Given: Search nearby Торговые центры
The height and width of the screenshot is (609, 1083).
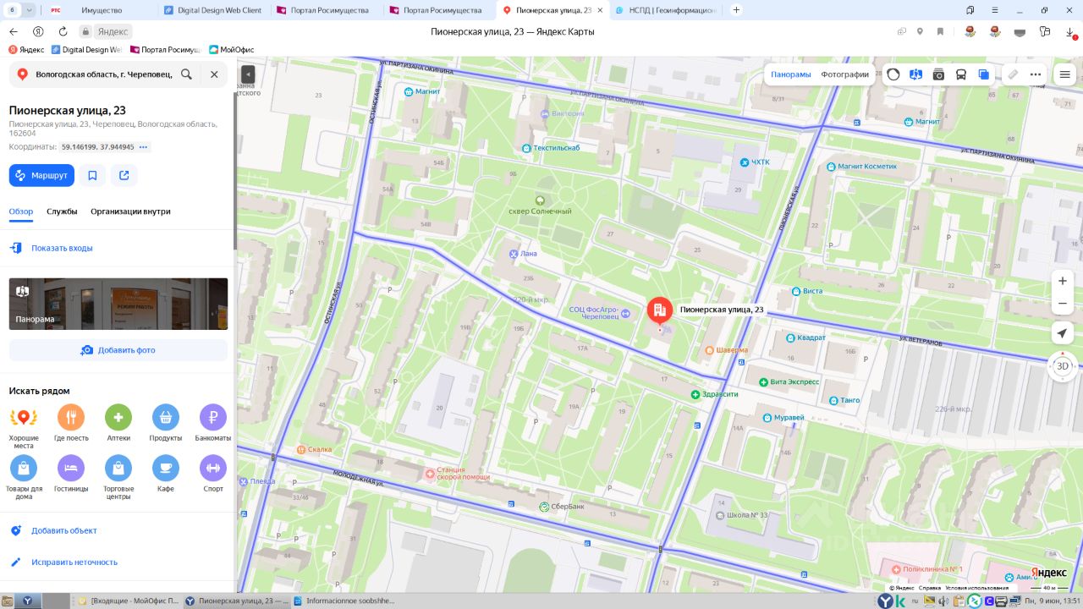Looking at the screenshot, I should (118, 477).
